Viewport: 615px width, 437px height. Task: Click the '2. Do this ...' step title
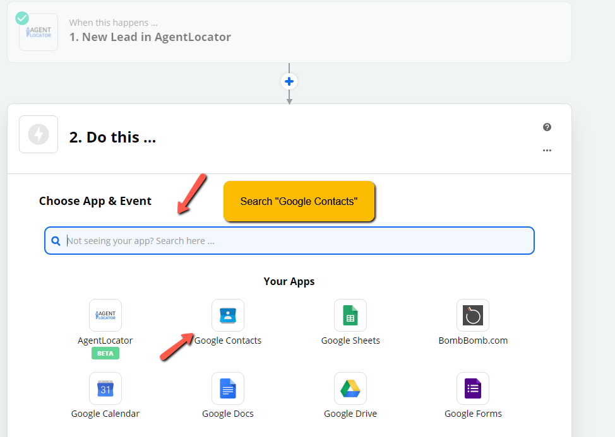pyautogui.click(x=112, y=137)
